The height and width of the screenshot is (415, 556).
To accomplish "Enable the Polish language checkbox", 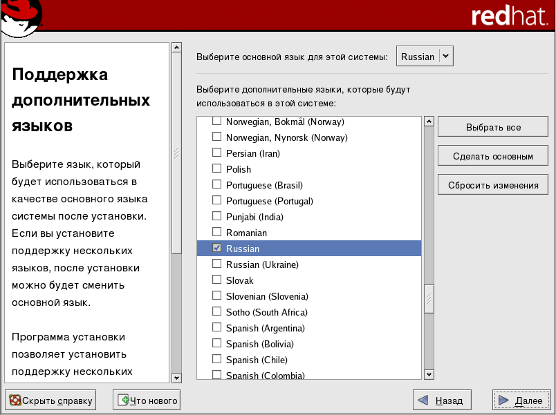I will pyautogui.click(x=217, y=169).
